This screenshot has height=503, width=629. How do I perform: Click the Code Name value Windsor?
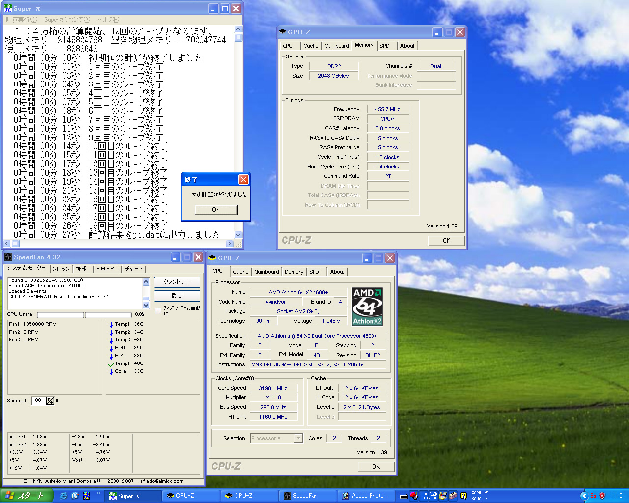click(275, 302)
